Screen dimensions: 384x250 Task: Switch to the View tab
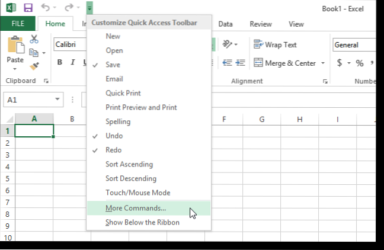coord(296,24)
